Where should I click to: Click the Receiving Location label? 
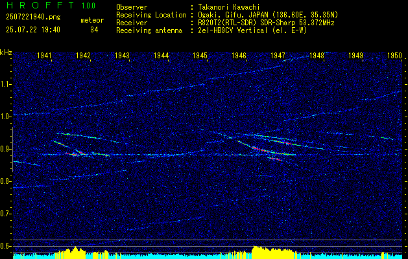151,16
